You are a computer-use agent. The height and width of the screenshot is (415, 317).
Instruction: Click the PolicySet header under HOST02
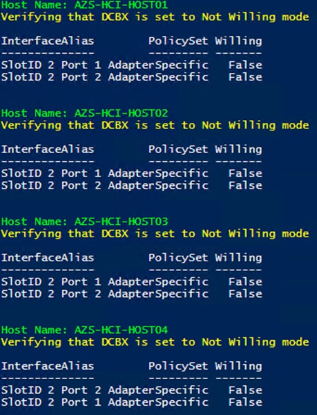[x=178, y=150]
